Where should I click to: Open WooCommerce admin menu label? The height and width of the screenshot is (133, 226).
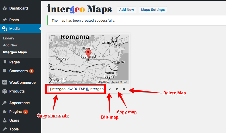click(22, 82)
